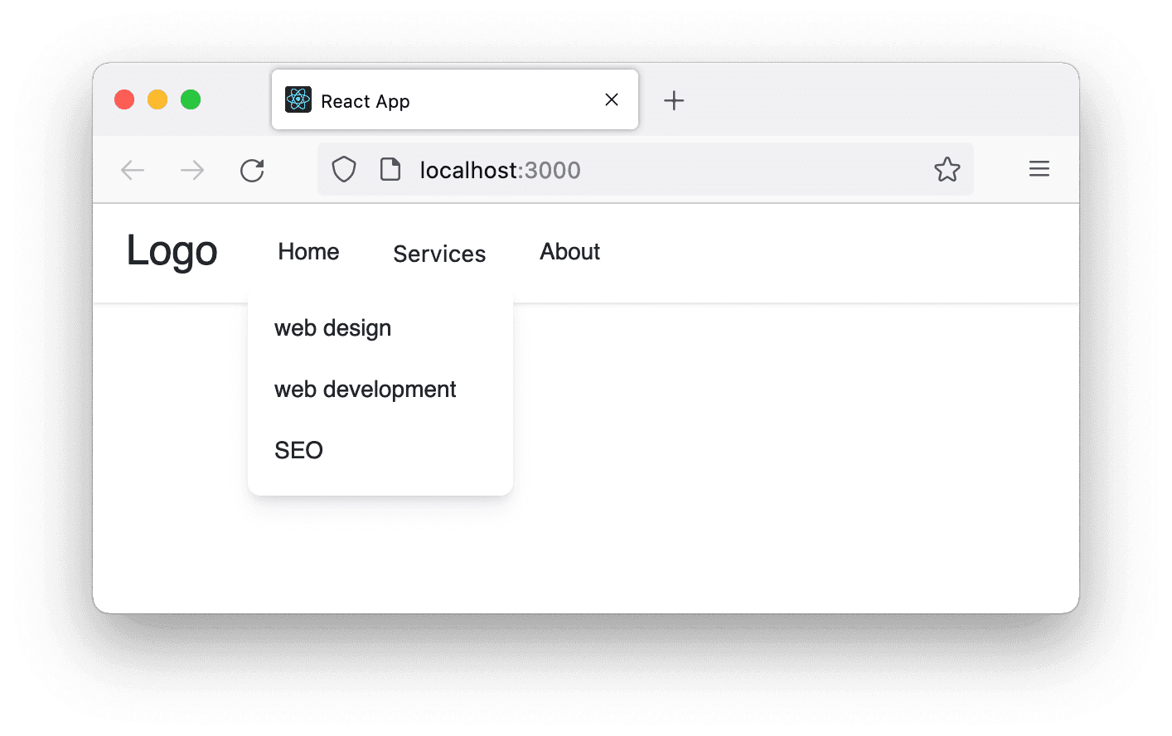Click the page info icon in address bar
The width and height of the screenshot is (1172, 736).
tap(390, 170)
